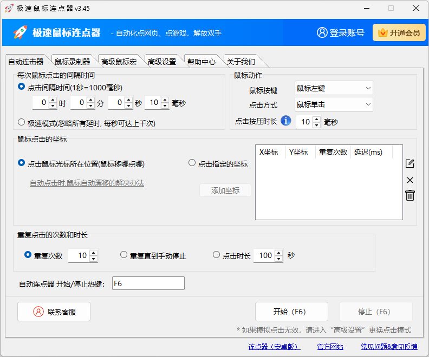
Task: Open 自动点击时鼠标自动漂移的解决办法 link
Action: 87,183
